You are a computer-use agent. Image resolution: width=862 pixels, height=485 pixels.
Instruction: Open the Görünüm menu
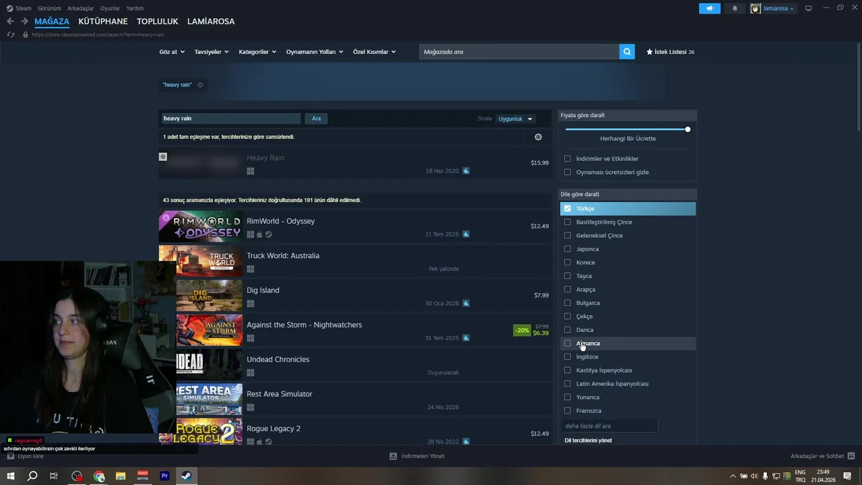pos(49,8)
